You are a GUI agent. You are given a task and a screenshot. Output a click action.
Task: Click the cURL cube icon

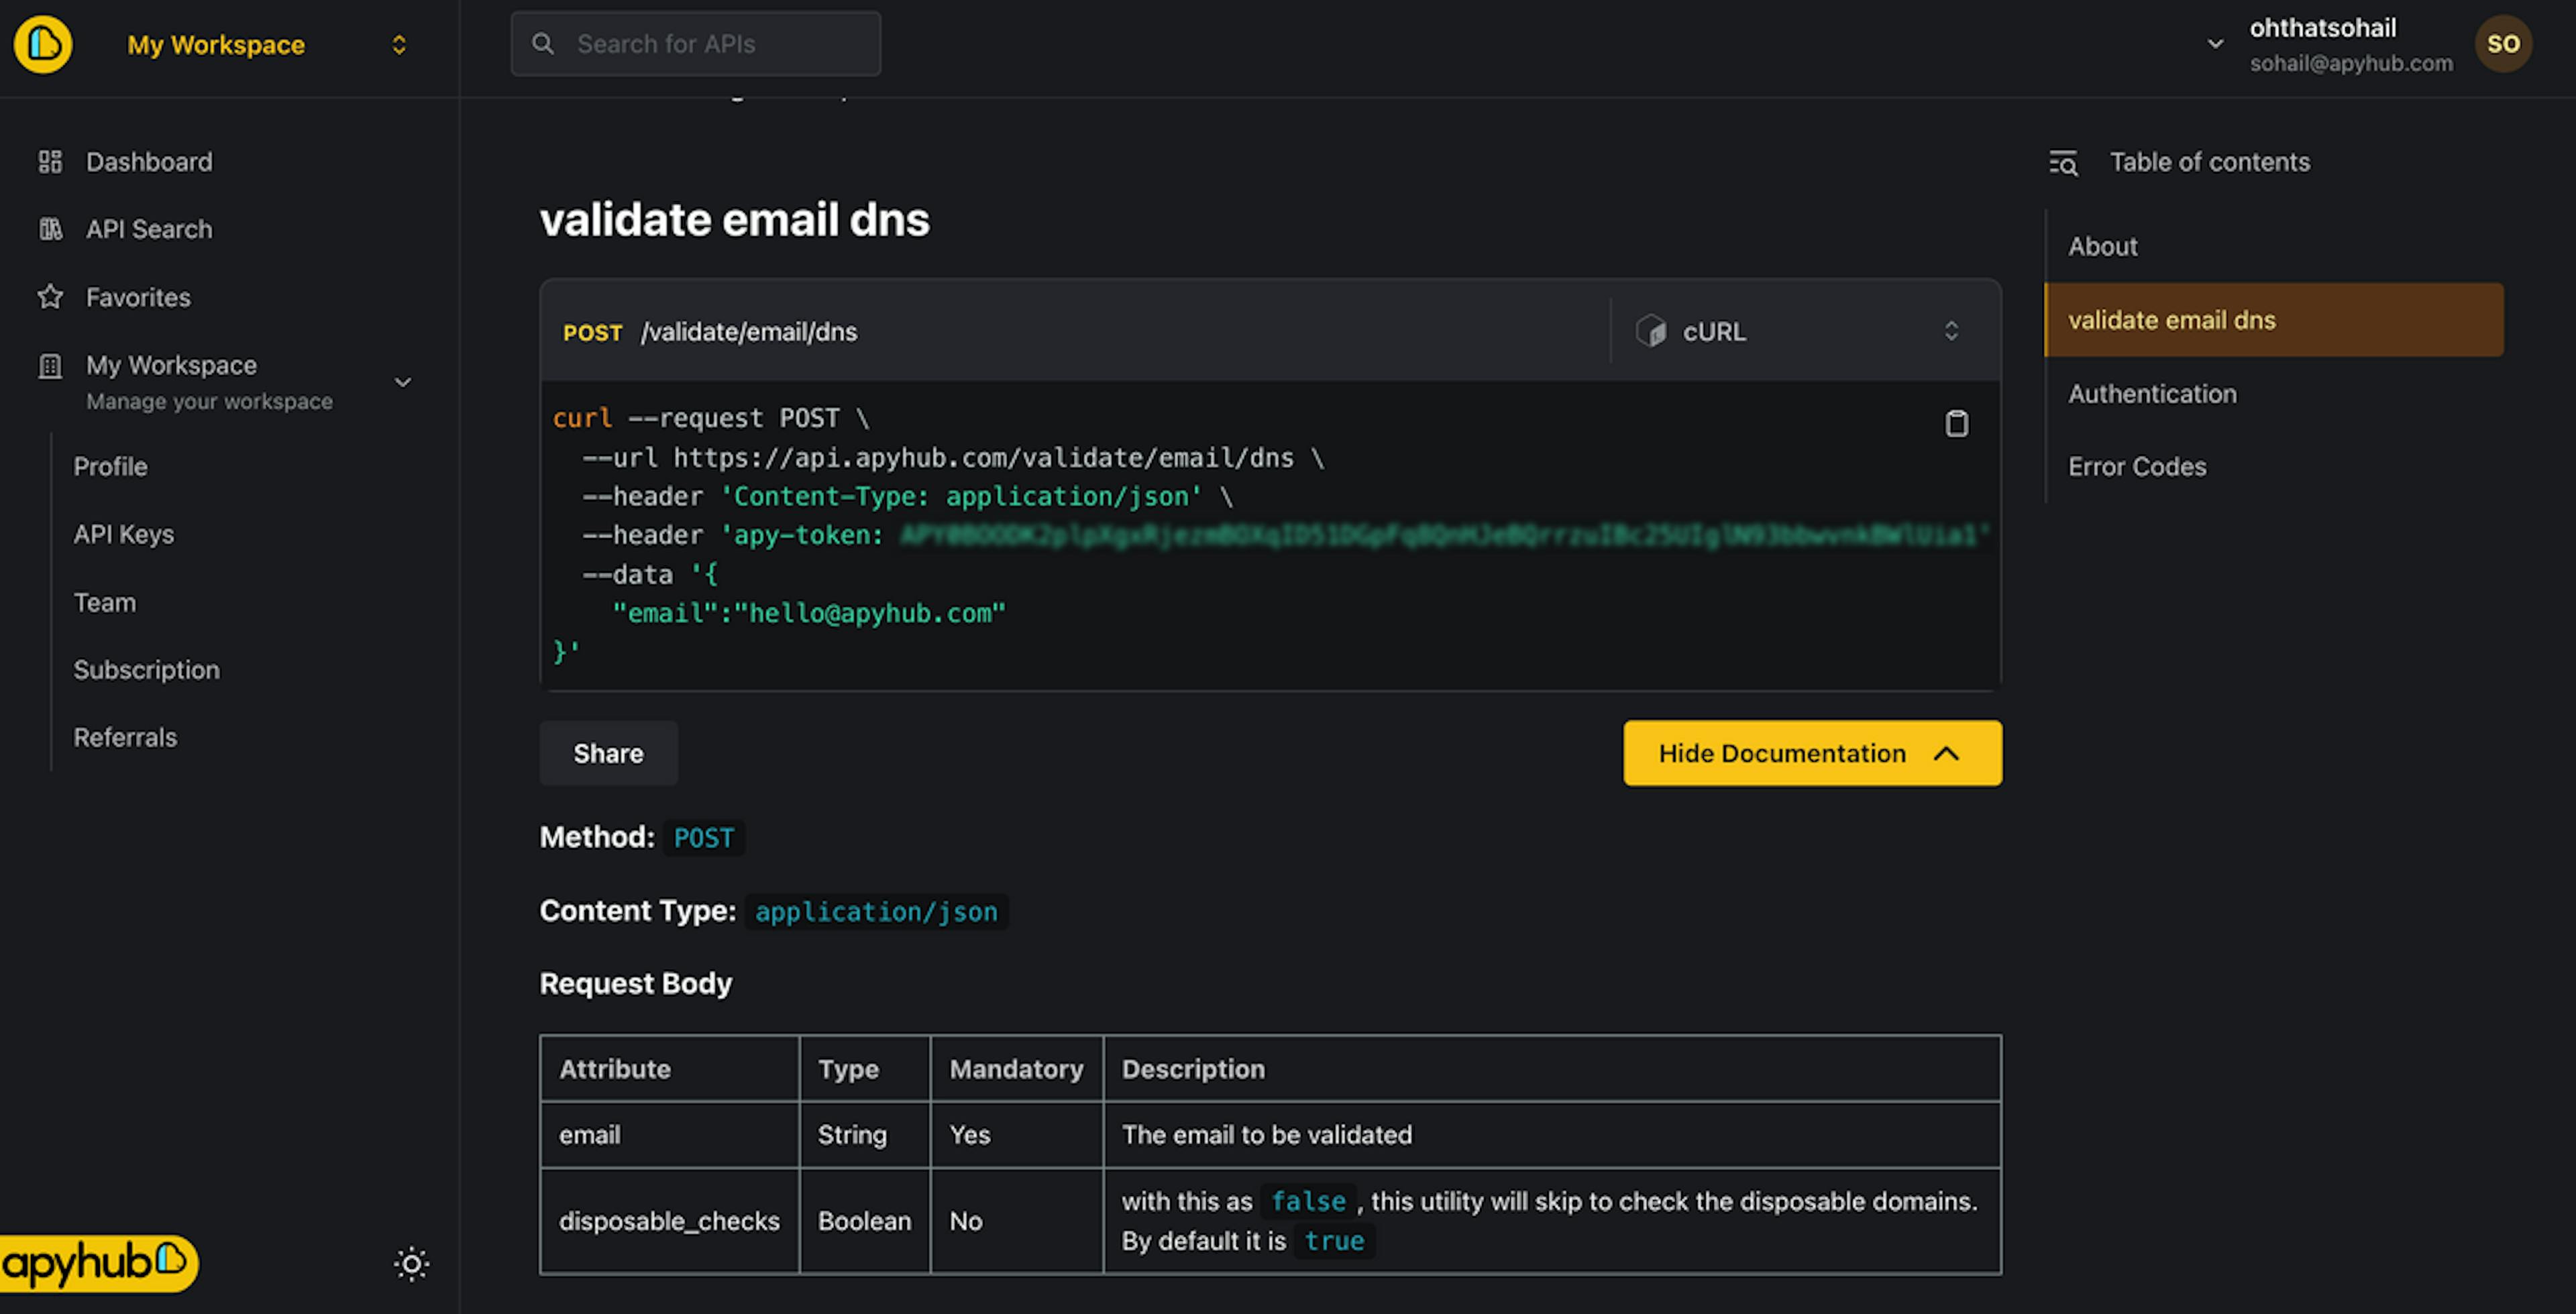1650,331
